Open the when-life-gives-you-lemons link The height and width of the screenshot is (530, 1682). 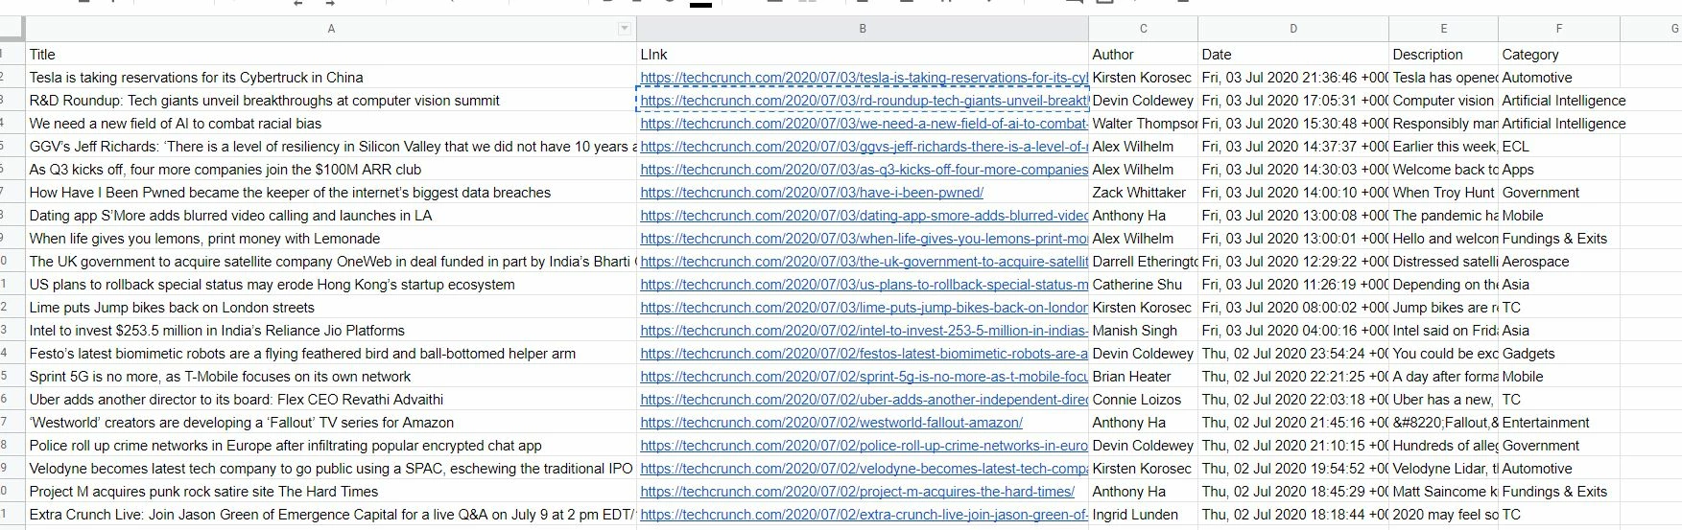(864, 239)
